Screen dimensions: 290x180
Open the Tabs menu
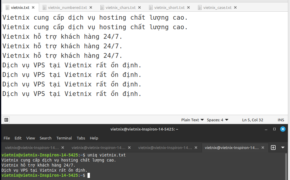point(81,138)
